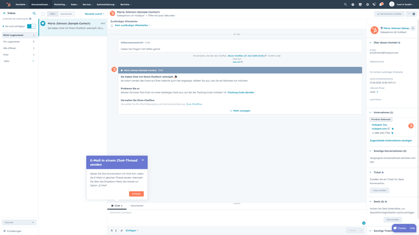The image size is (419, 235).
Task: Collapse the 'Sonstige Konversationen' section
Action: coord(370,151)
